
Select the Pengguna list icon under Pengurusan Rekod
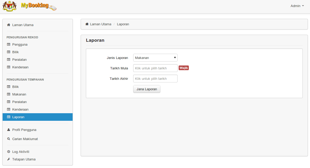(x=9, y=44)
